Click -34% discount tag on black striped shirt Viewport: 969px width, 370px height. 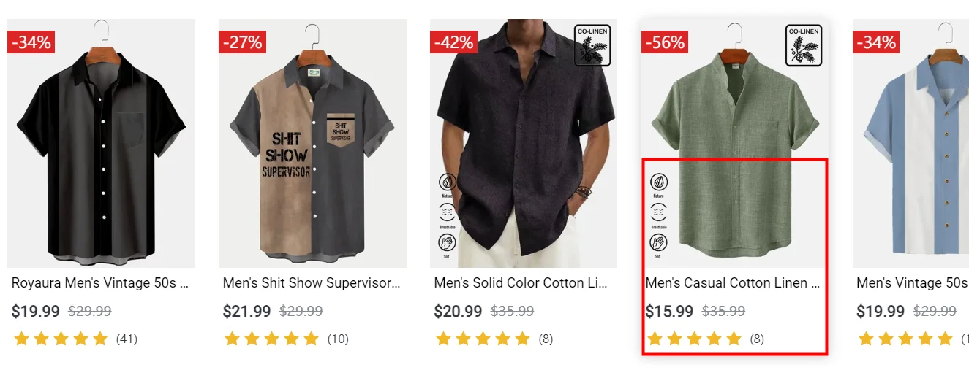pos(31,42)
